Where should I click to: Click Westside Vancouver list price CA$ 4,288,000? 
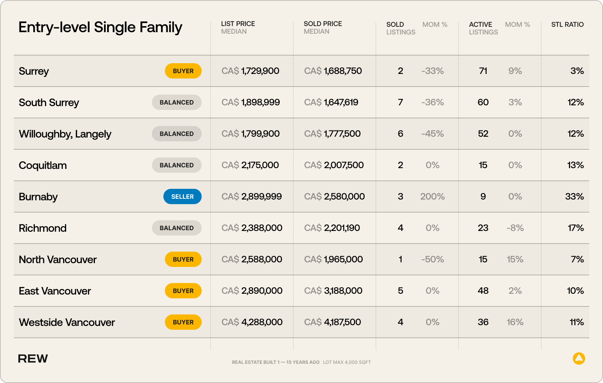coord(252,322)
